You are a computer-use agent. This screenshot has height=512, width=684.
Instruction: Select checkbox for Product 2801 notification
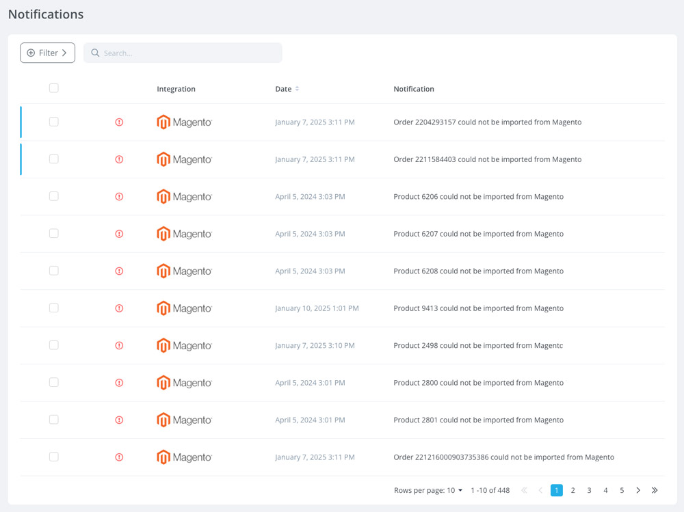click(53, 420)
